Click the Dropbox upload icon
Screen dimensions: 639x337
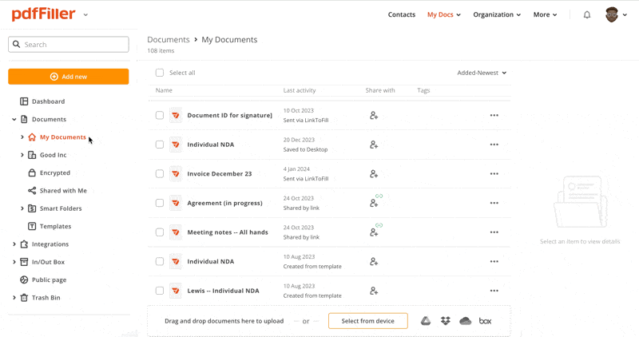tap(446, 321)
